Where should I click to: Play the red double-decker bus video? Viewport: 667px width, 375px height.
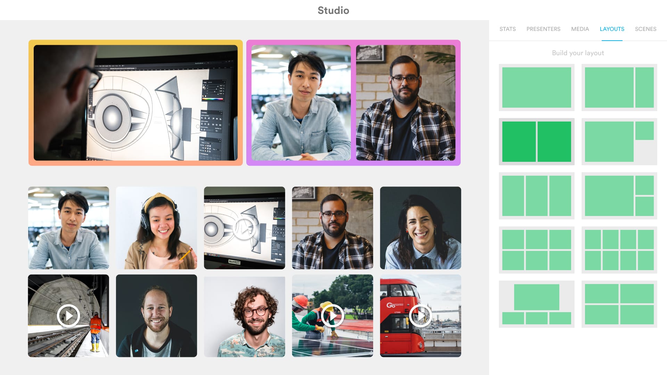pyautogui.click(x=420, y=316)
